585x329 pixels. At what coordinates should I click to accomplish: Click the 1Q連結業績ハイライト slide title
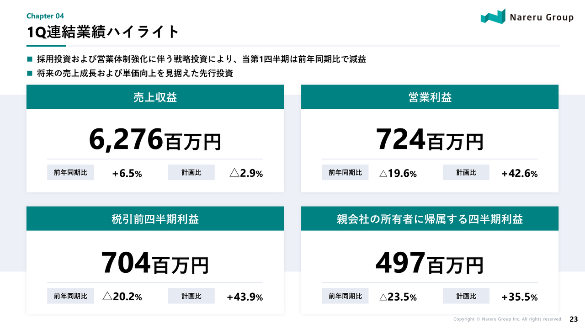pos(103,32)
